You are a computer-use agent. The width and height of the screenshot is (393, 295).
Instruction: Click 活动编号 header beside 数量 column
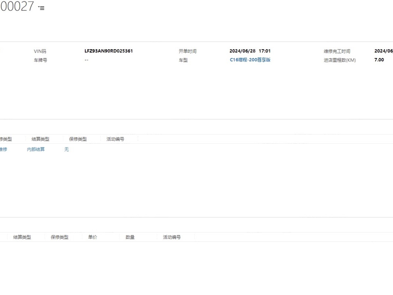coord(172,237)
